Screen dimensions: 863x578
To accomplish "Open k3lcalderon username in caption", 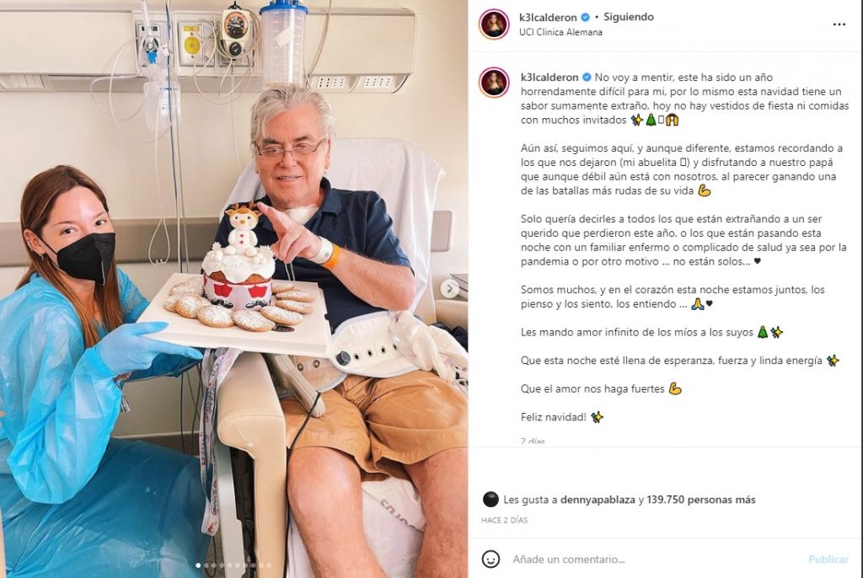I will 549,77.
